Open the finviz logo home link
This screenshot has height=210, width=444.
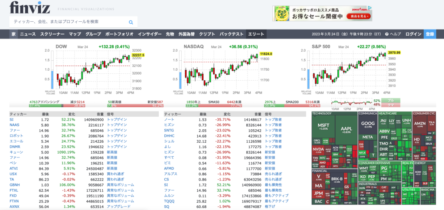(x=30, y=8)
